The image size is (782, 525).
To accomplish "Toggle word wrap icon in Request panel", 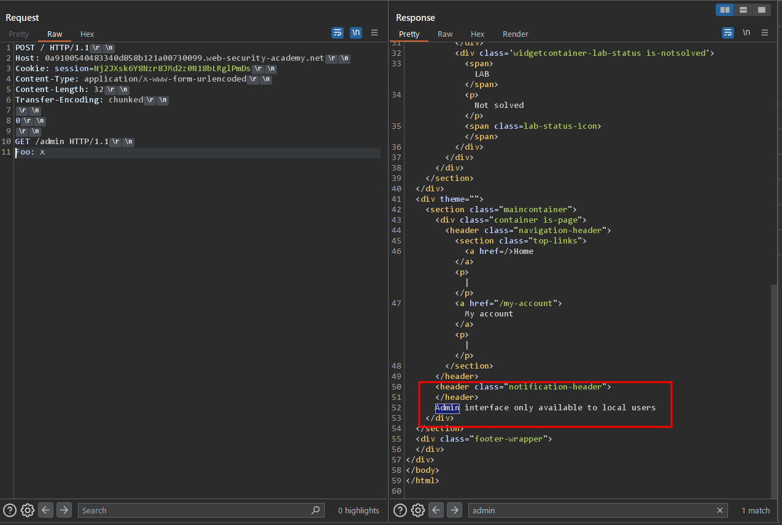I will [x=338, y=33].
